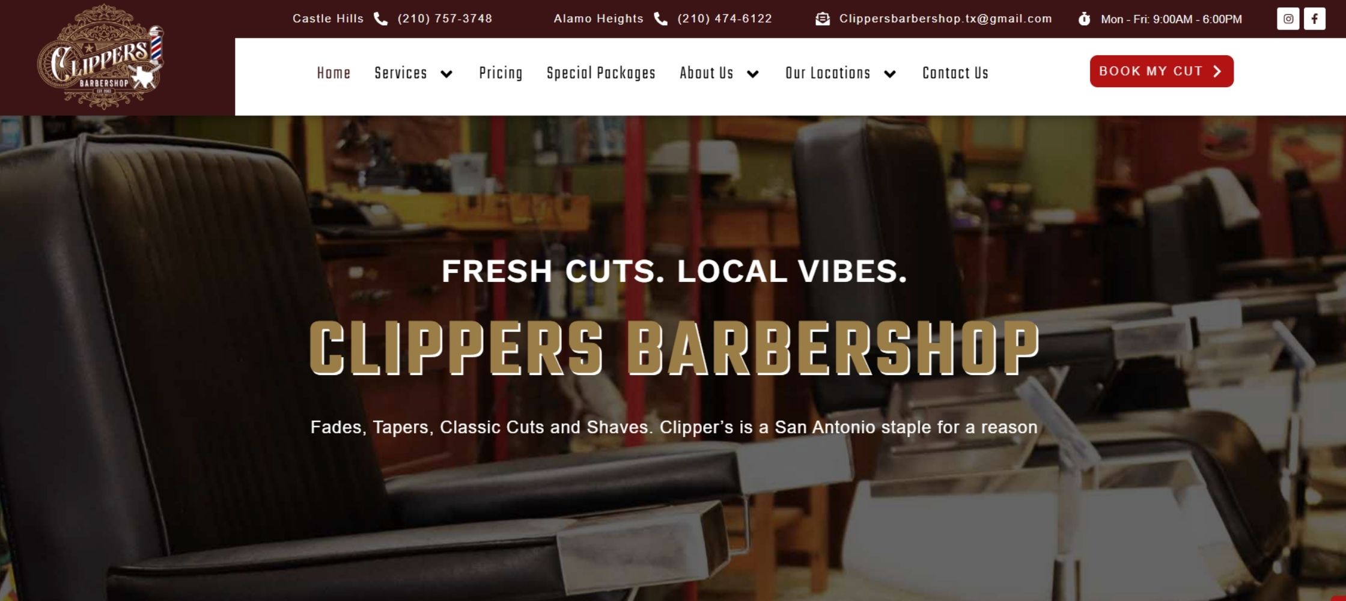Click the Clippers Barbershop hero heading
The width and height of the screenshot is (1346, 601).
674,349
